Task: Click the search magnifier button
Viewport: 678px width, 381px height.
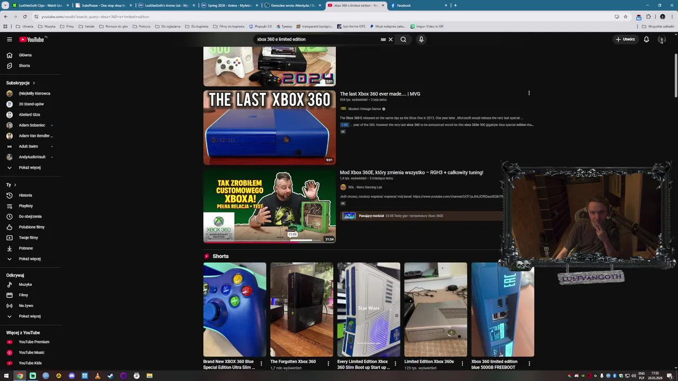Action: tap(403, 39)
